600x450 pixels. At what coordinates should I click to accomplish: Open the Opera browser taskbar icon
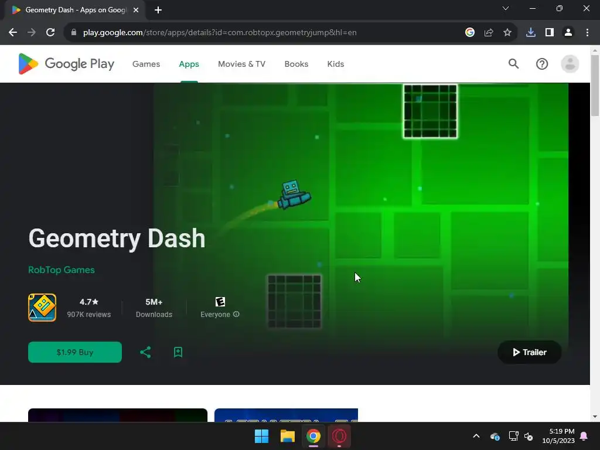339,436
